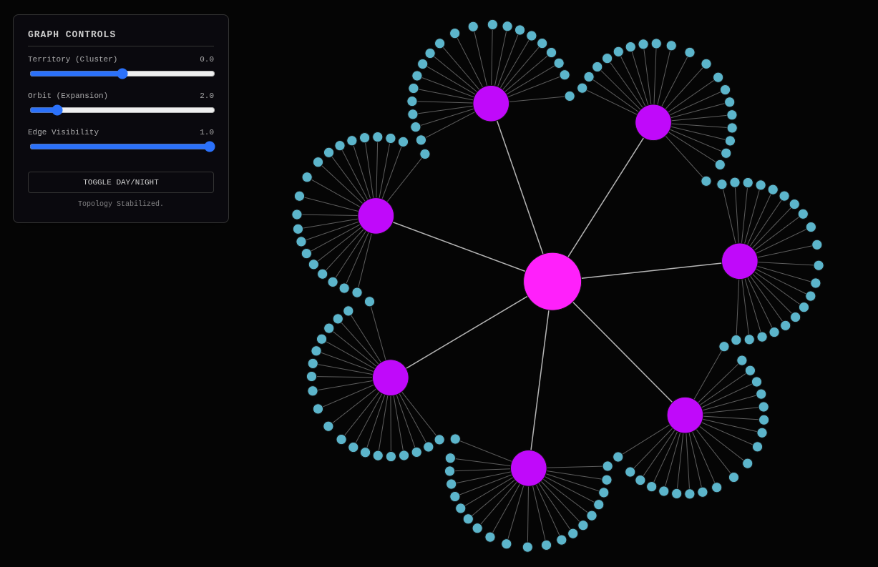This screenshot has height=567, width=878.
Task: Click the purple cluster node at top left
Action: click(490, 104)
